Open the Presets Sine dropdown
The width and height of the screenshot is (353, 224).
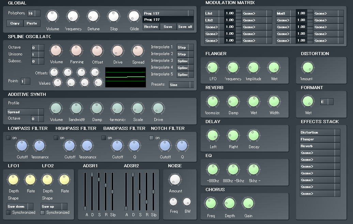click(182, 85)
